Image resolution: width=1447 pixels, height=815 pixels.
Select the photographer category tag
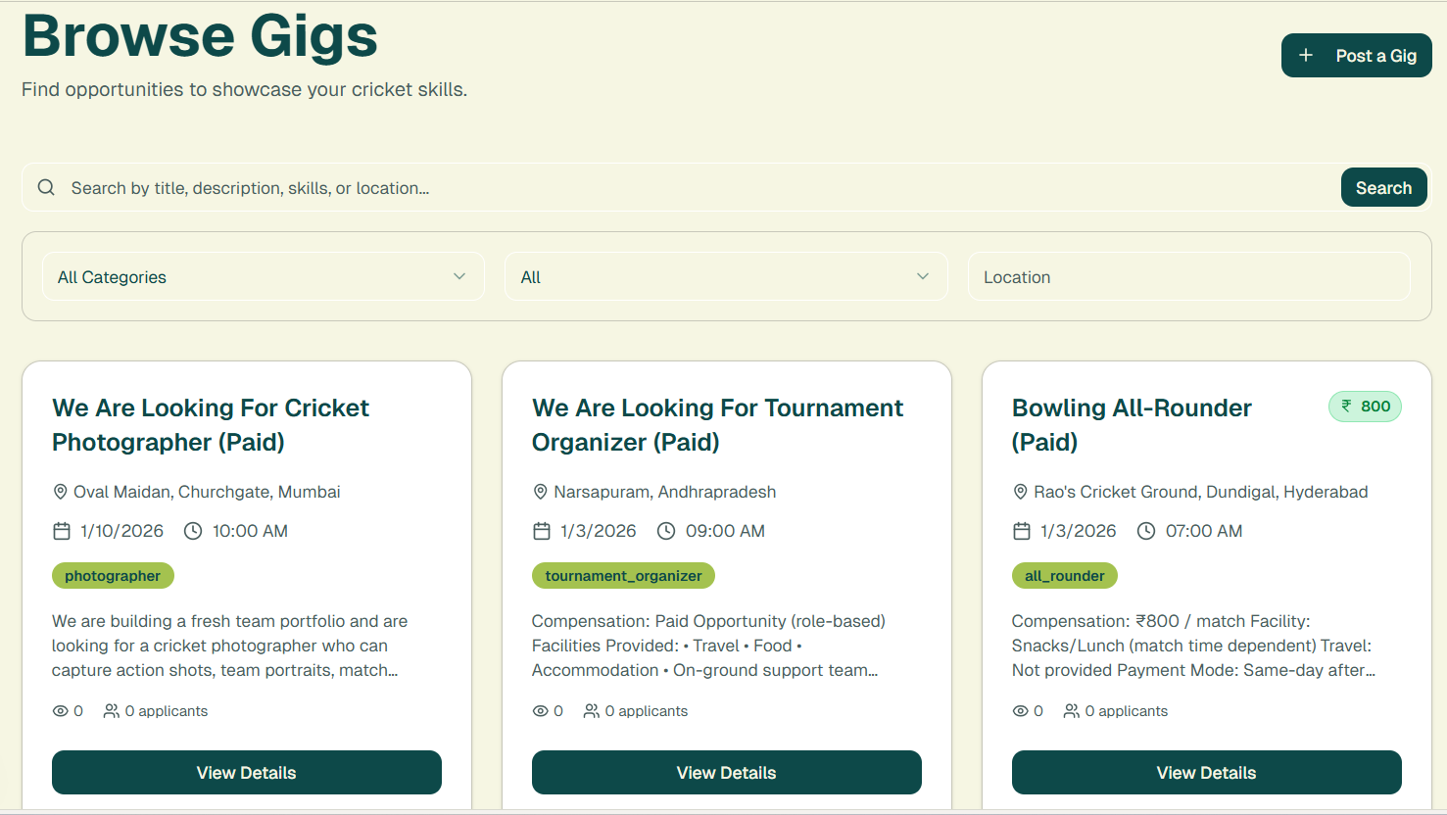pos(113,575)
